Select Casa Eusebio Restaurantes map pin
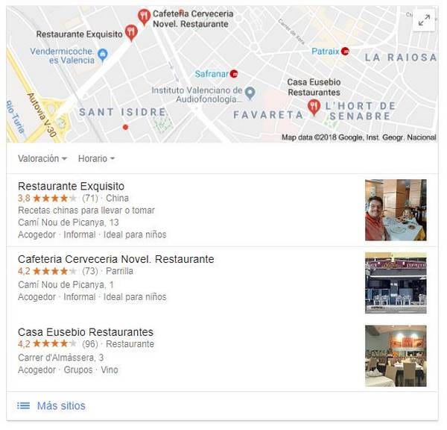This screenshot has height=430, width=447. coord(314,107)
